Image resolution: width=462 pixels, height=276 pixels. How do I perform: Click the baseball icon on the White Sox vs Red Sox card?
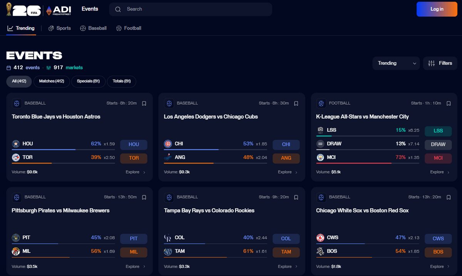321,197
